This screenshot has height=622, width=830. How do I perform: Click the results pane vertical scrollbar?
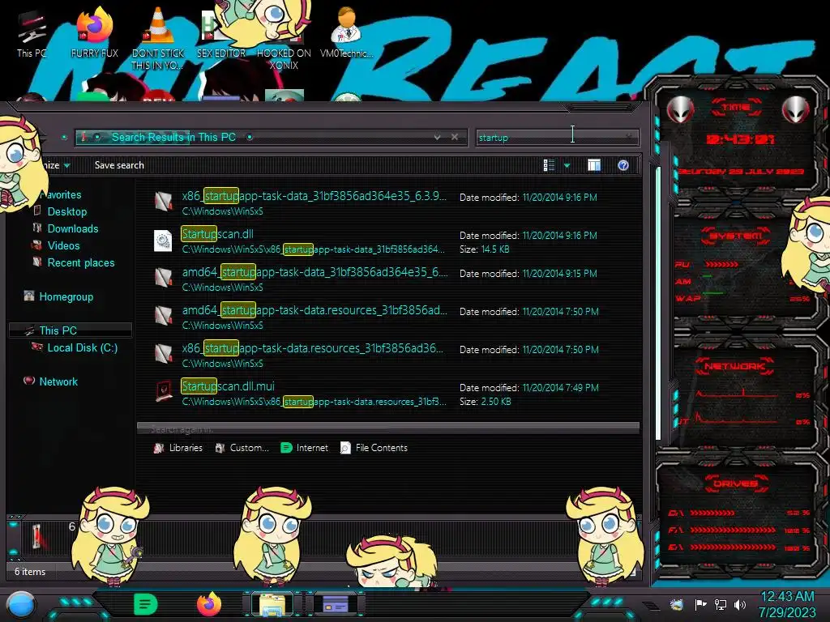[658, 305]
